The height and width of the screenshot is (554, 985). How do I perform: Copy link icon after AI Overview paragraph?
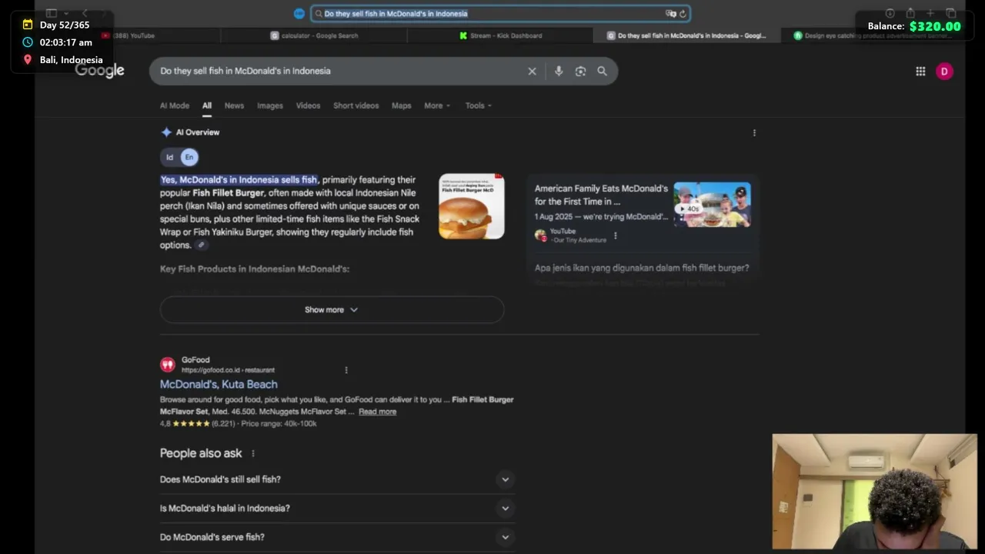pos(201,245)
